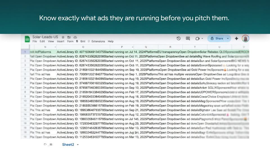Start a meeting with camera icon
Viewport: 270px width, 149px height.
click(197, 38)
